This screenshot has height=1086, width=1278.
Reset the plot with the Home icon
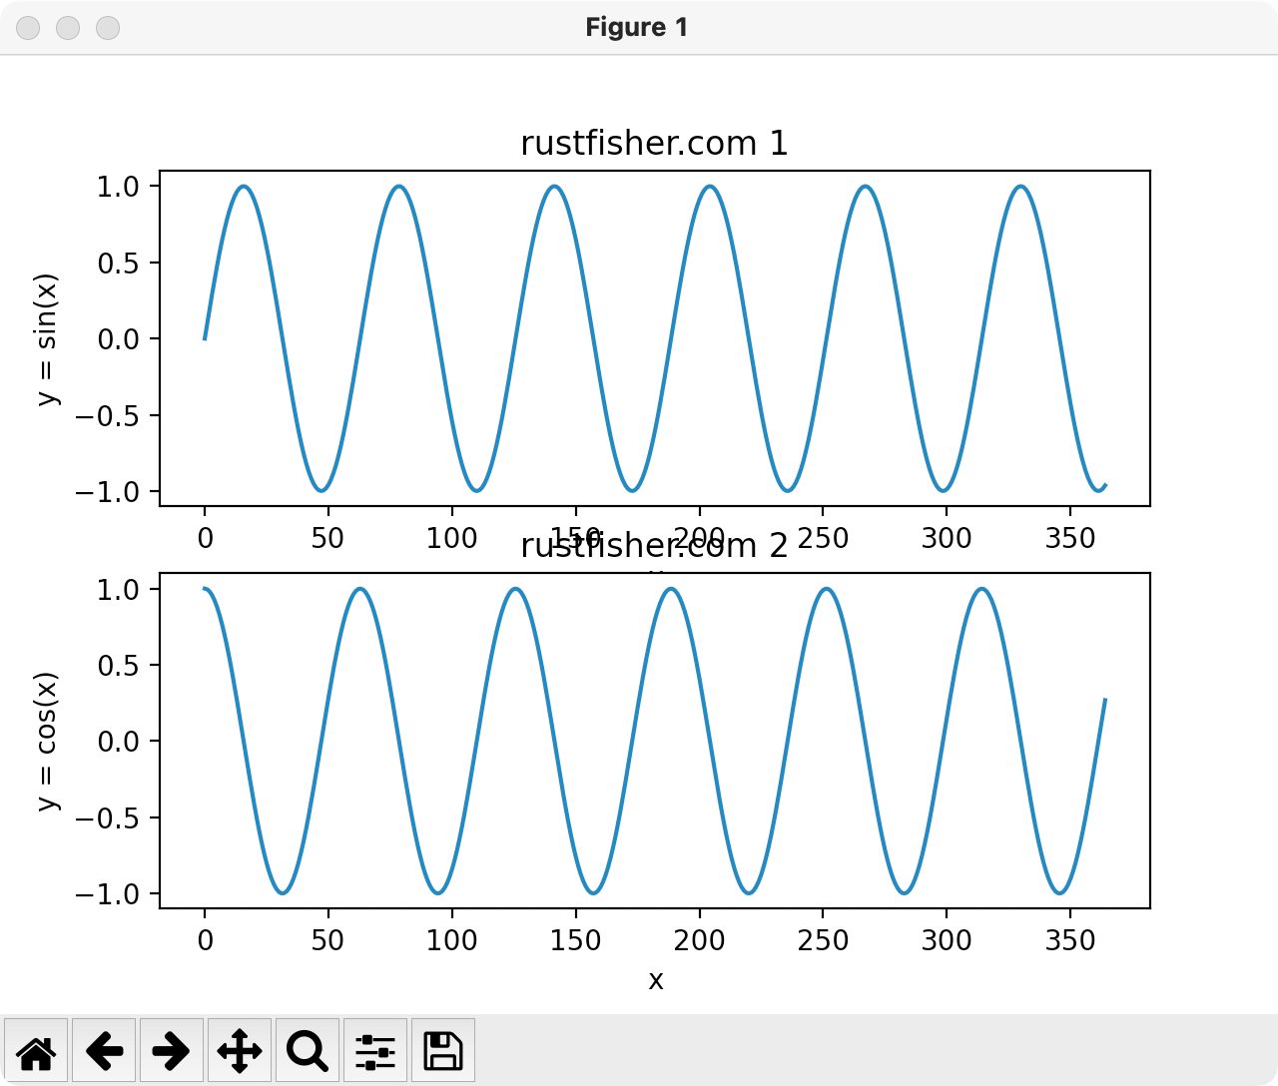[36, 1050]
